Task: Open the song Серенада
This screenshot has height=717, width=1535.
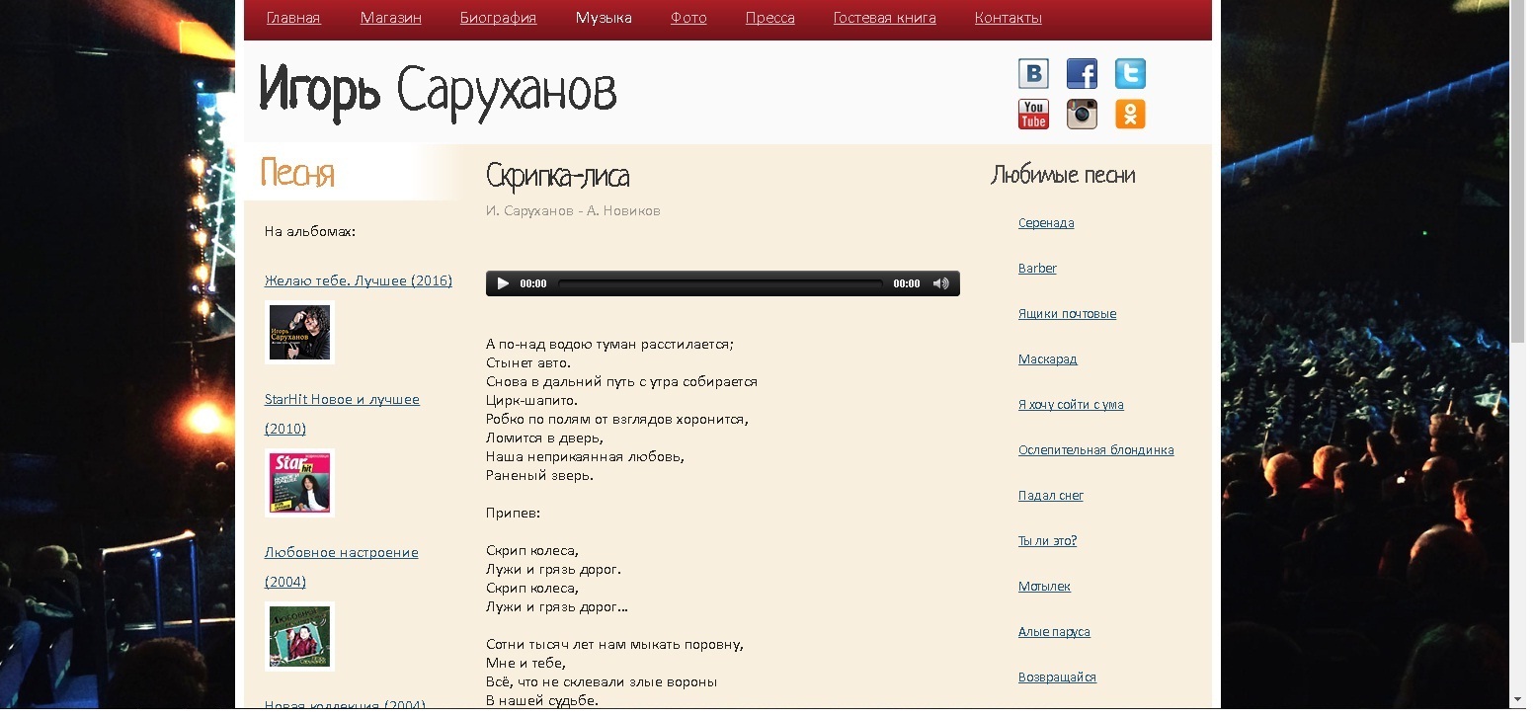Action: (x=1046, y=223)
